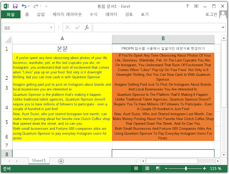Select row 3 header
The width and height of the screenshot is (229, 174).
pos(7,87)
